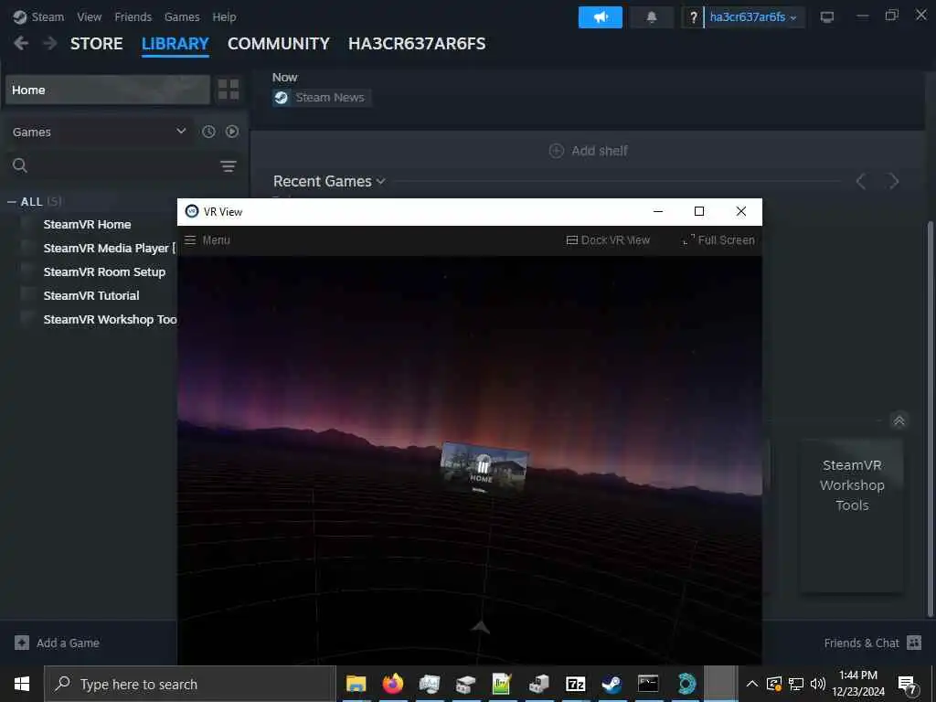Image resolution: width=936 pixels, height=702 pixels.
Task: Open the Steam notifications bell
Action: [x=651, y=17]
